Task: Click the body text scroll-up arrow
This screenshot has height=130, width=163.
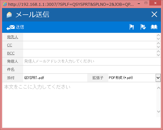Action: 159,88
